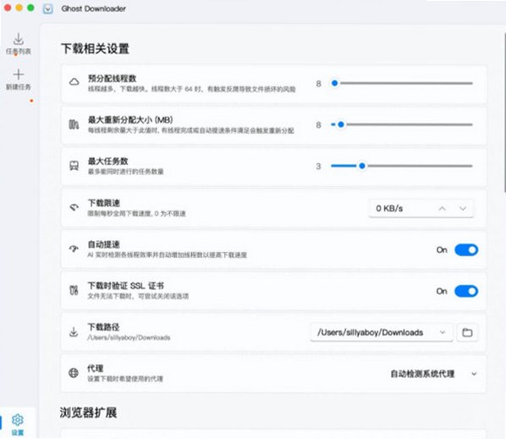
Task: Click the 预分配线程数 value 8
Action: 318,84
